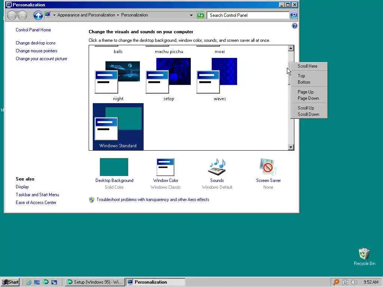This screenshot has width=383, height=287.
Task: Click the volume speaker tray icon
Action: pyautogui.click(x=354, y=282)
